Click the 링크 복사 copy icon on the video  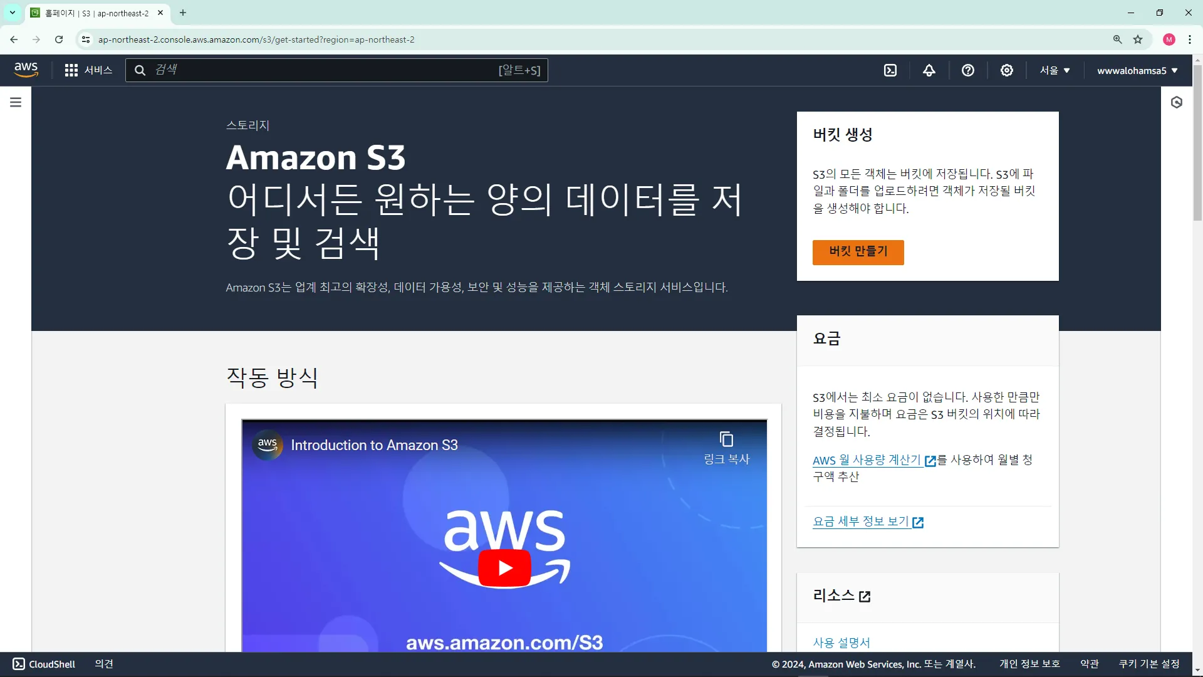point(726,439)
